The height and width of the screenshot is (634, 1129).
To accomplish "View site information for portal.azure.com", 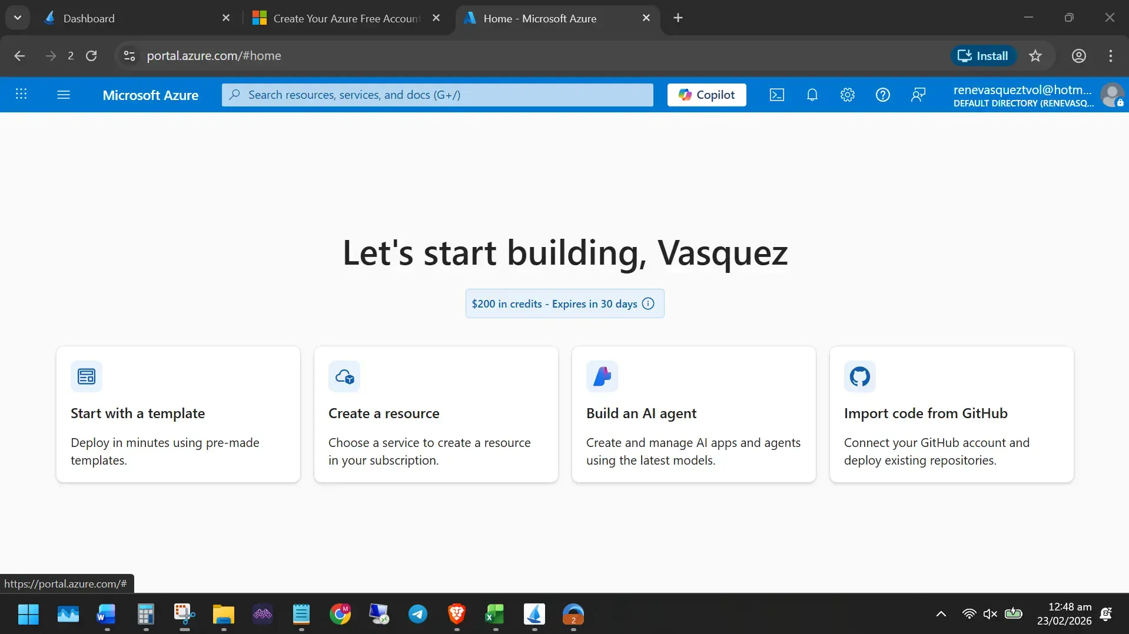I will click(x=129, y=56).
